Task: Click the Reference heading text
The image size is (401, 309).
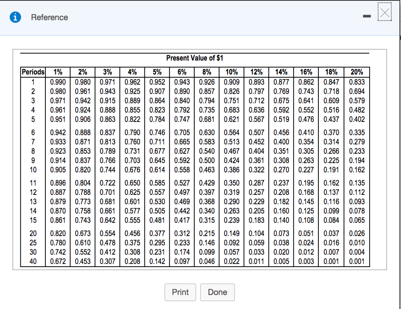Action: pos(49,17)
